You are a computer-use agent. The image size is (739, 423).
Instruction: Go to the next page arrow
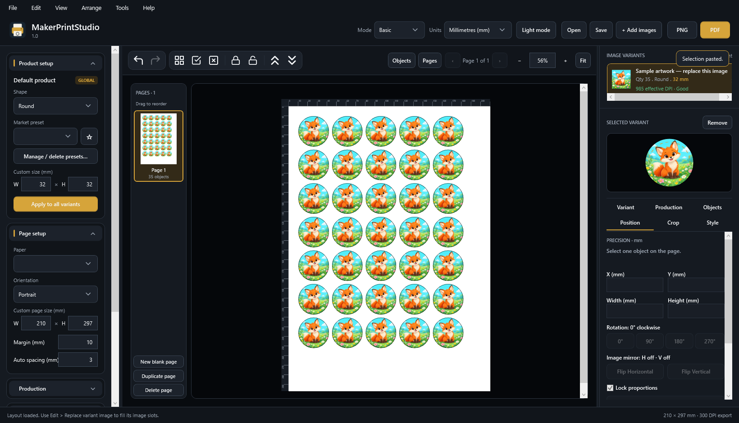[500, 61]
